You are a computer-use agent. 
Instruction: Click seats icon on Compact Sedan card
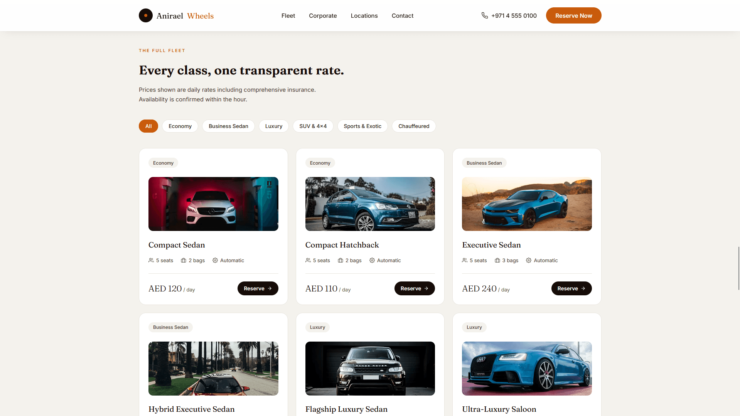point(151,260)
